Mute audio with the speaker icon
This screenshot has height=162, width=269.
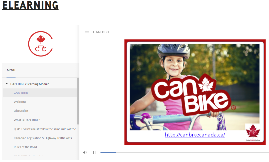pyautogui.click(x=85, y=152)
